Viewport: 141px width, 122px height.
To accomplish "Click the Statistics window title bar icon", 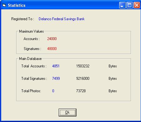I will 4,5.
